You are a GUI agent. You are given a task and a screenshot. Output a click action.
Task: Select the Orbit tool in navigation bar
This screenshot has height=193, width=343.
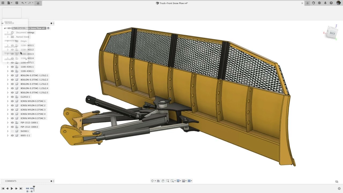click(x=152, y=181)
